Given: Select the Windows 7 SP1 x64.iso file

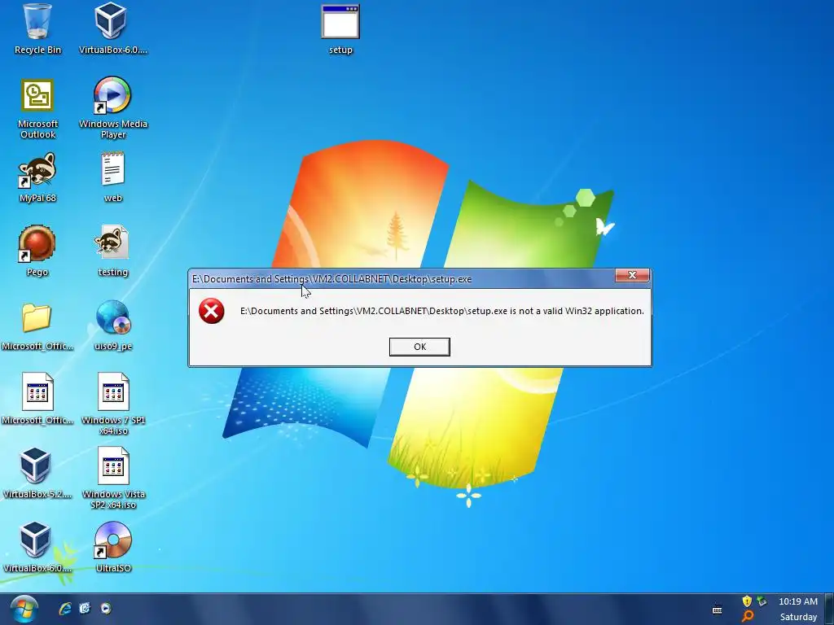Looking at the screenshot, I should 112,404.
